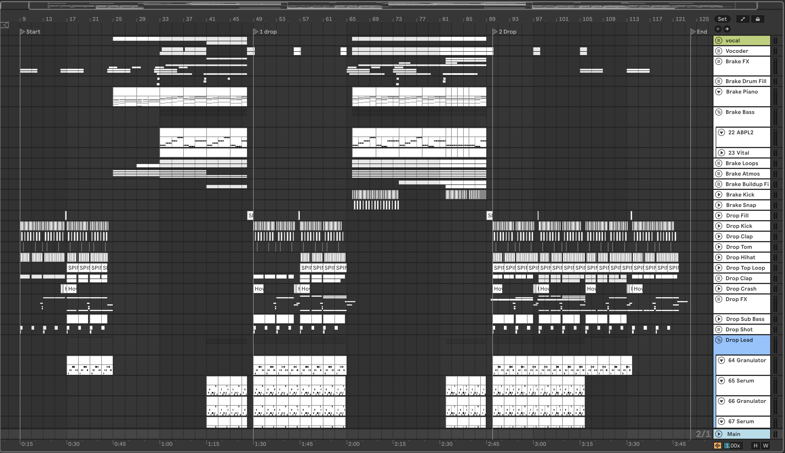Click the Brake Buildup Fi group icon

tap(718, 184)
